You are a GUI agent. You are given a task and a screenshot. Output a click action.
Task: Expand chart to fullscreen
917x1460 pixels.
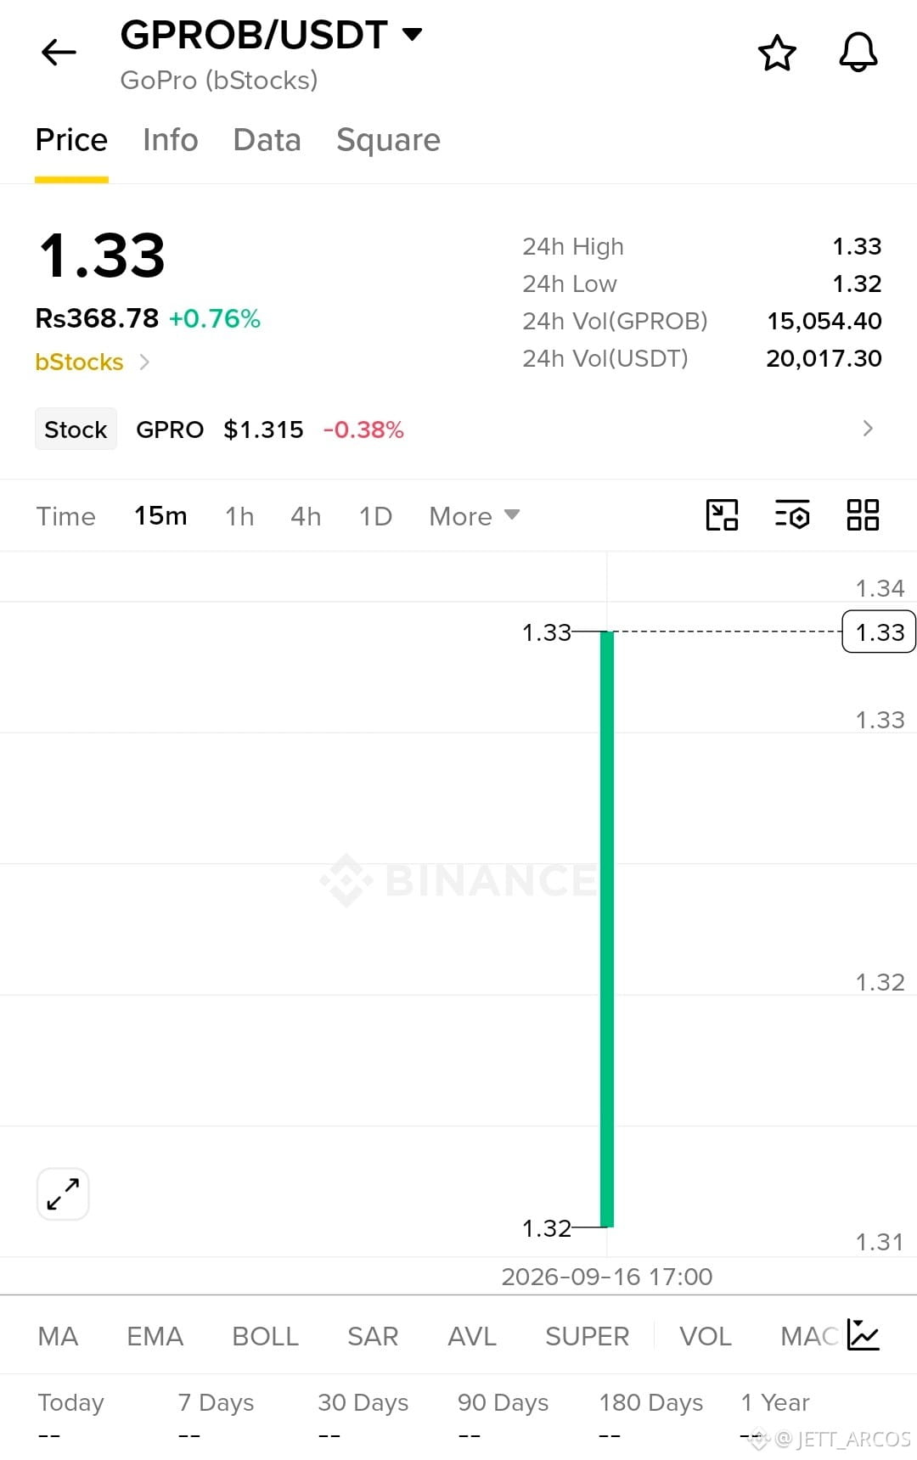(x=63, y=1193)
